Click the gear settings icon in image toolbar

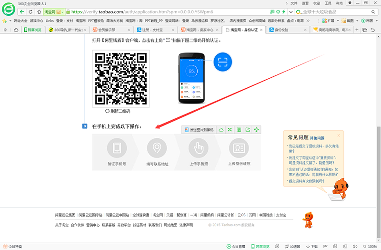(x=256, y=130)
